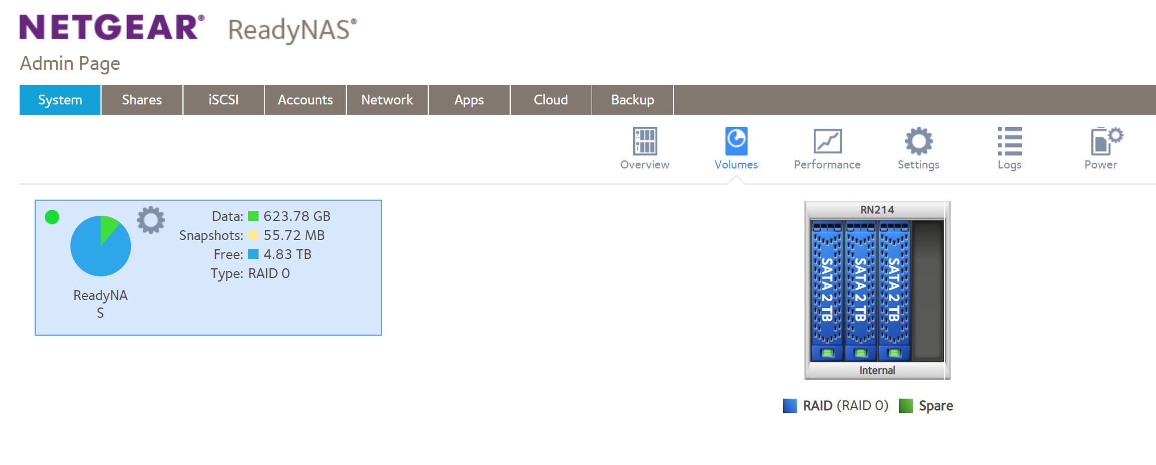The image size is (1156, 465).
Task: Switch to the System tab
Action: click(x=60, y=100)
